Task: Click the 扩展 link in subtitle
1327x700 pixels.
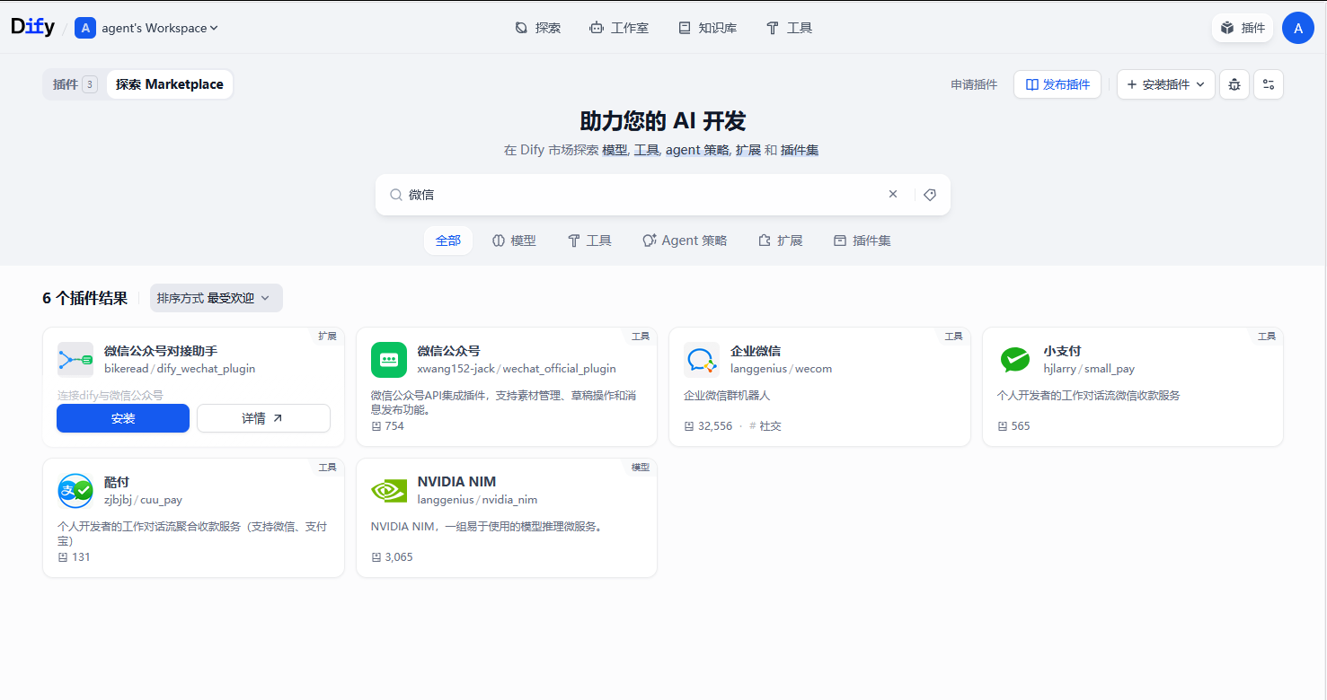Action: (748, 150)
